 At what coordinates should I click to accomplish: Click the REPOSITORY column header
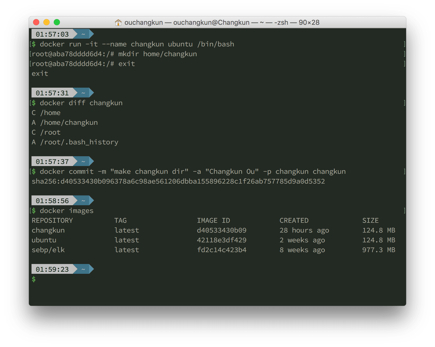click(x=52, y=221)
